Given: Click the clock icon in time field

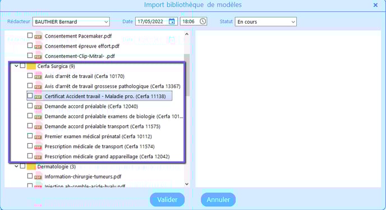Looking at the screenshot, I should pos(203,21).
